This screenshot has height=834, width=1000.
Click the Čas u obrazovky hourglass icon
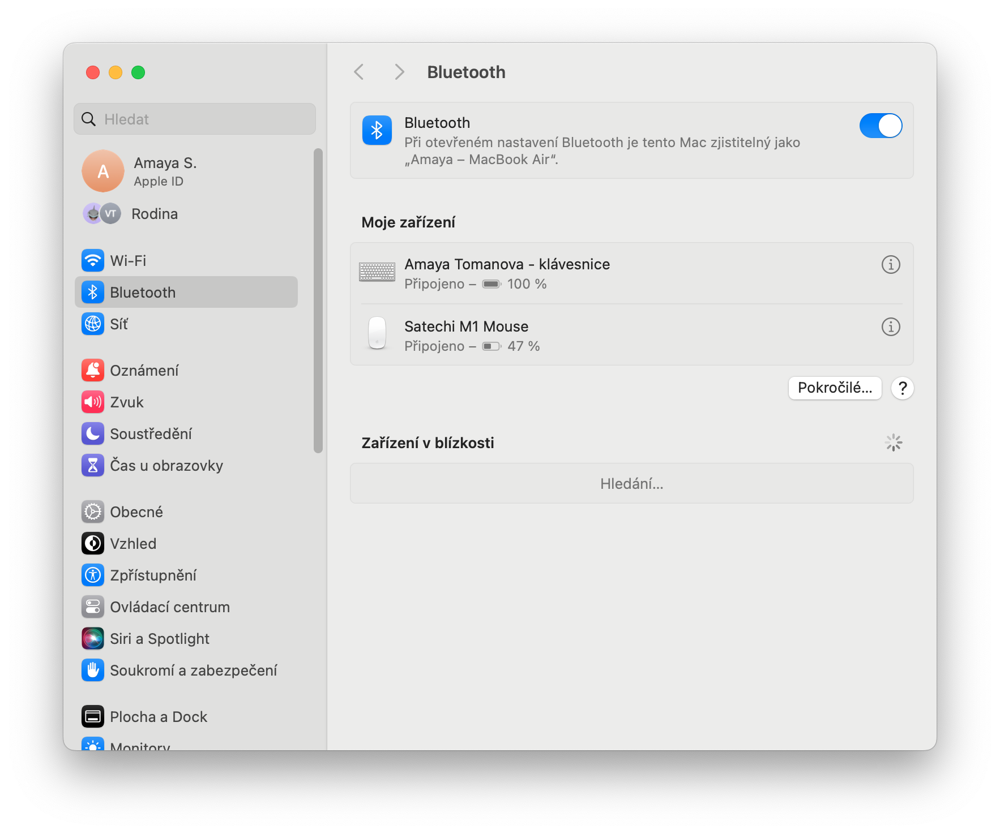click(93, 466)
